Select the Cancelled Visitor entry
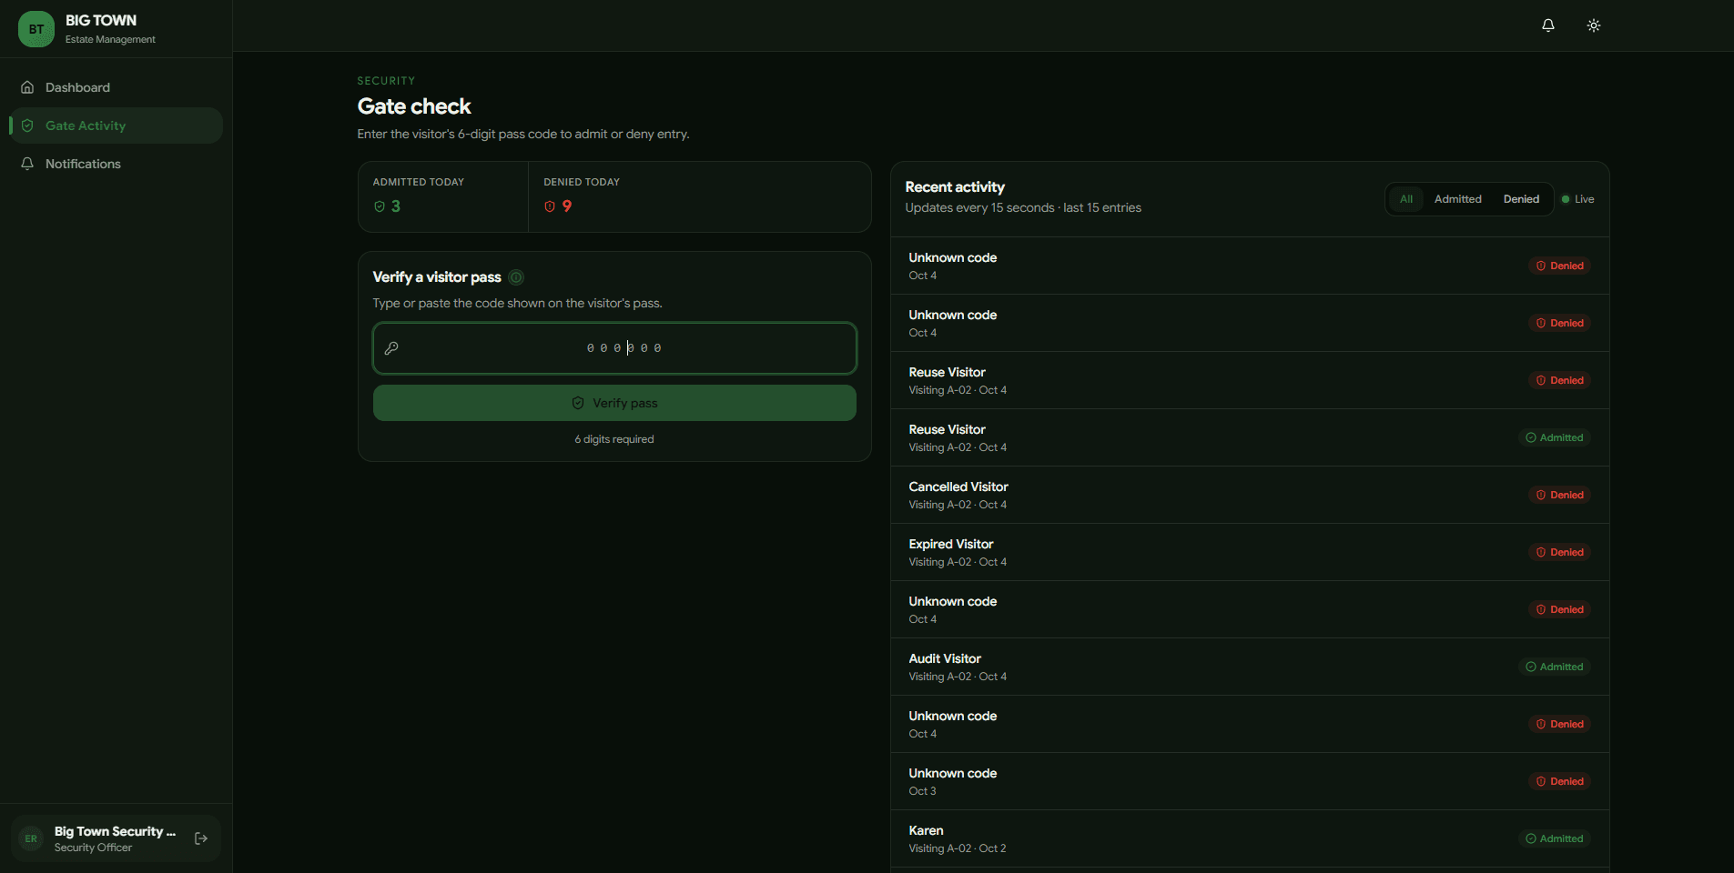Viewport: 1734px width, 873px height. 1250,495
